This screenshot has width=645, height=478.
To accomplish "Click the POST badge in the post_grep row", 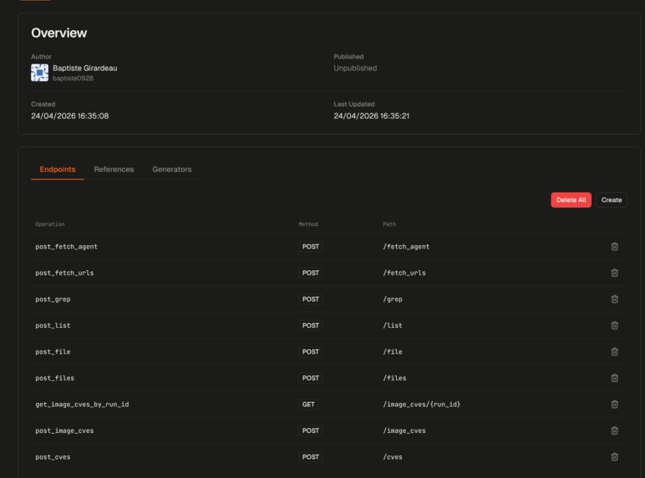I will pos(311,299).
